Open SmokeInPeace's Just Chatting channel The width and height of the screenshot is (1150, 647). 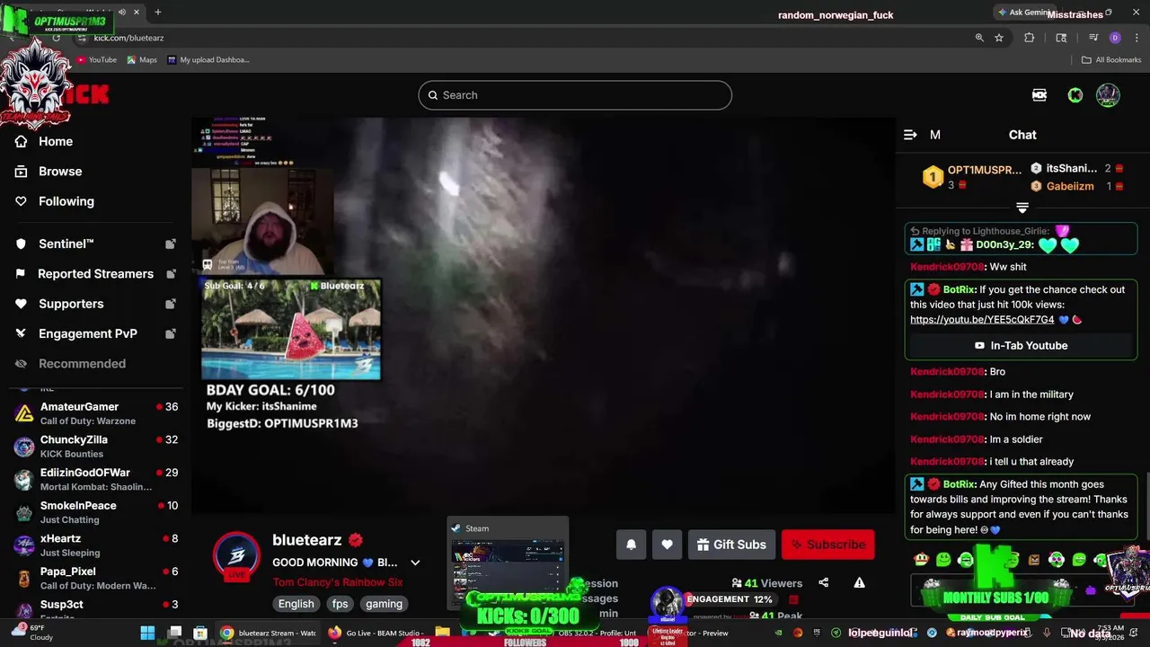[x=95, y=512]
